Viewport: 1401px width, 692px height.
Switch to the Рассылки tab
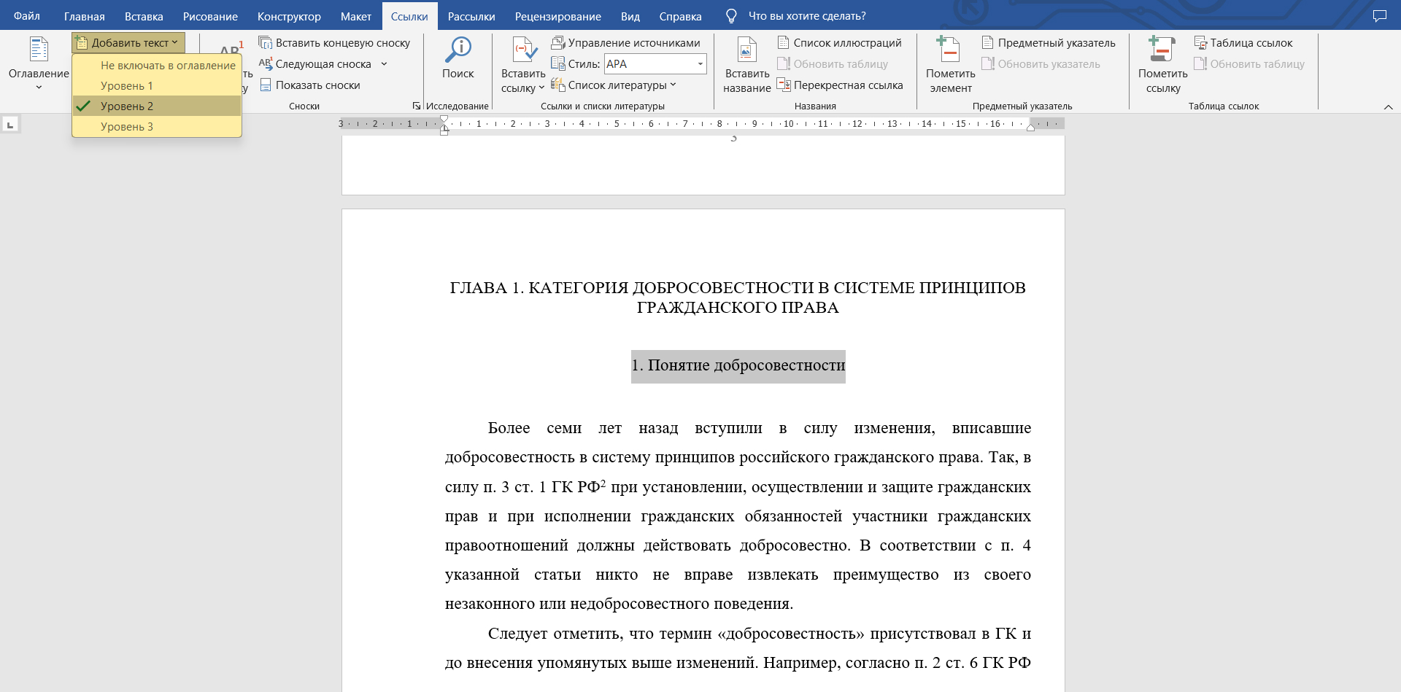[x=471, y=16]
